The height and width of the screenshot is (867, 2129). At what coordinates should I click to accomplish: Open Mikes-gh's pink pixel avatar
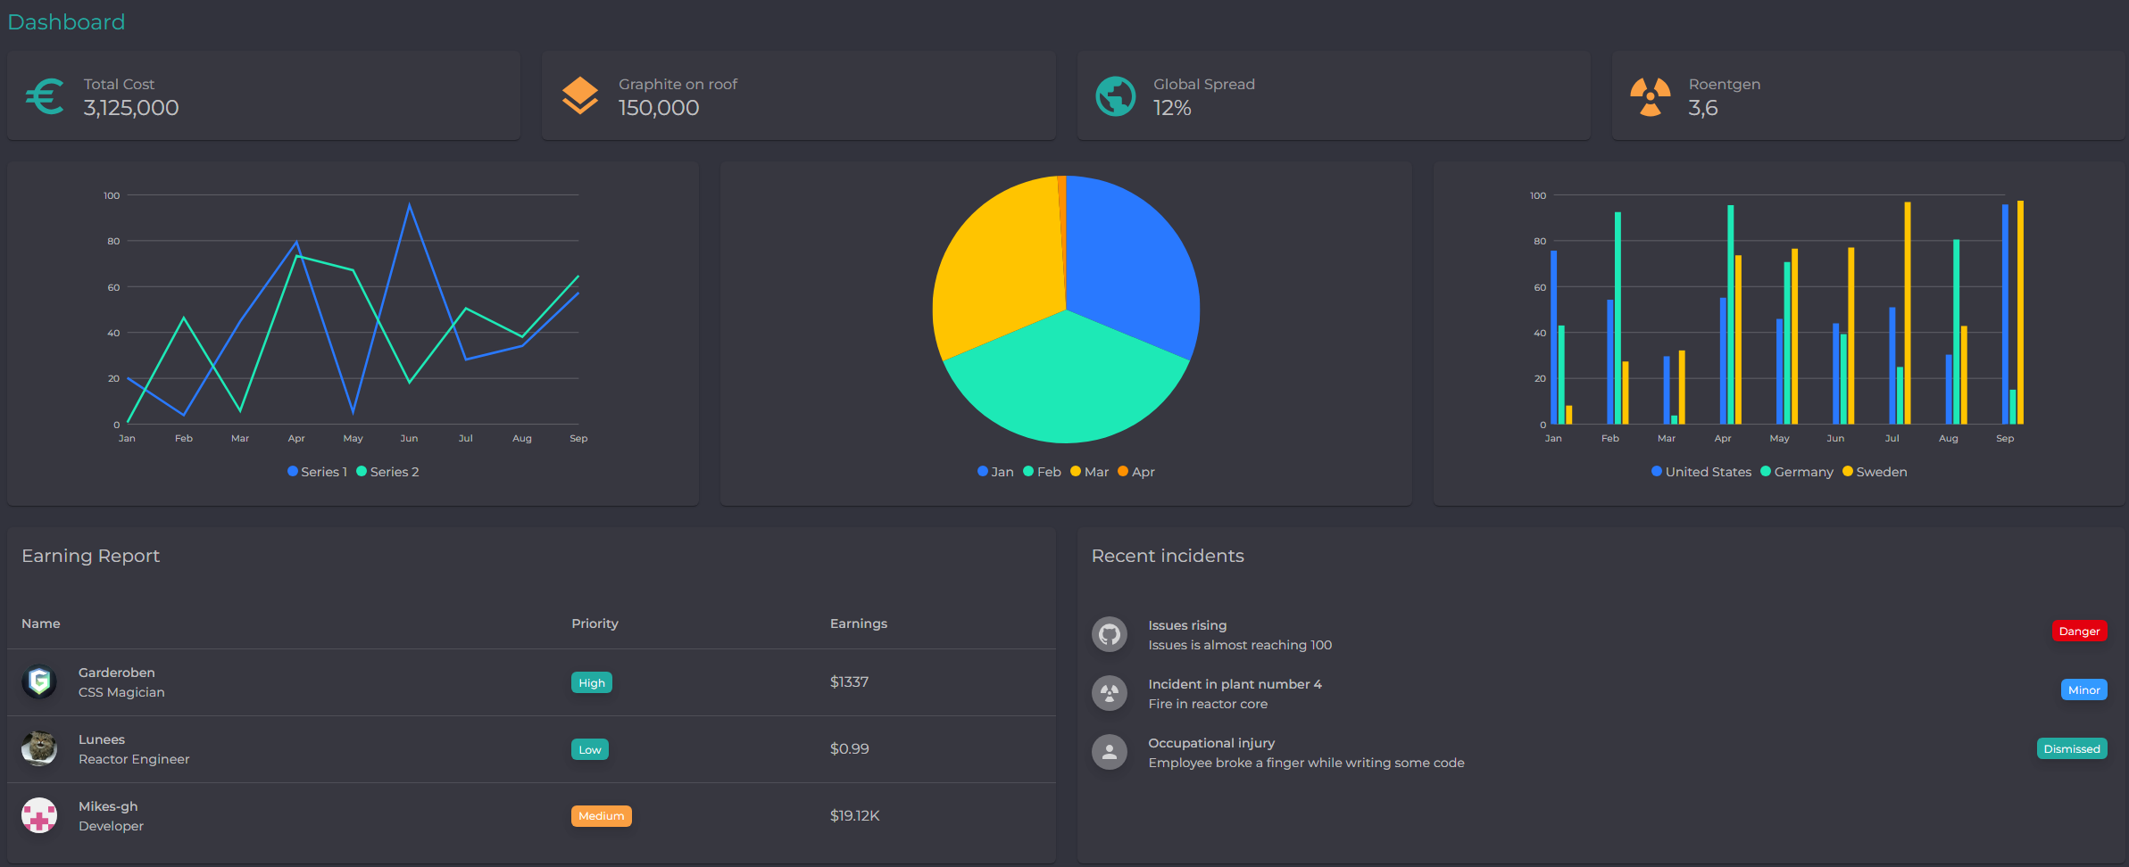click(39, 816)
